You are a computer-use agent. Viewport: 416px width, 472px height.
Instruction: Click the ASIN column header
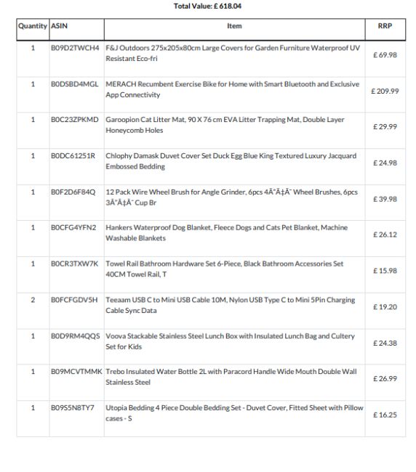59,26
